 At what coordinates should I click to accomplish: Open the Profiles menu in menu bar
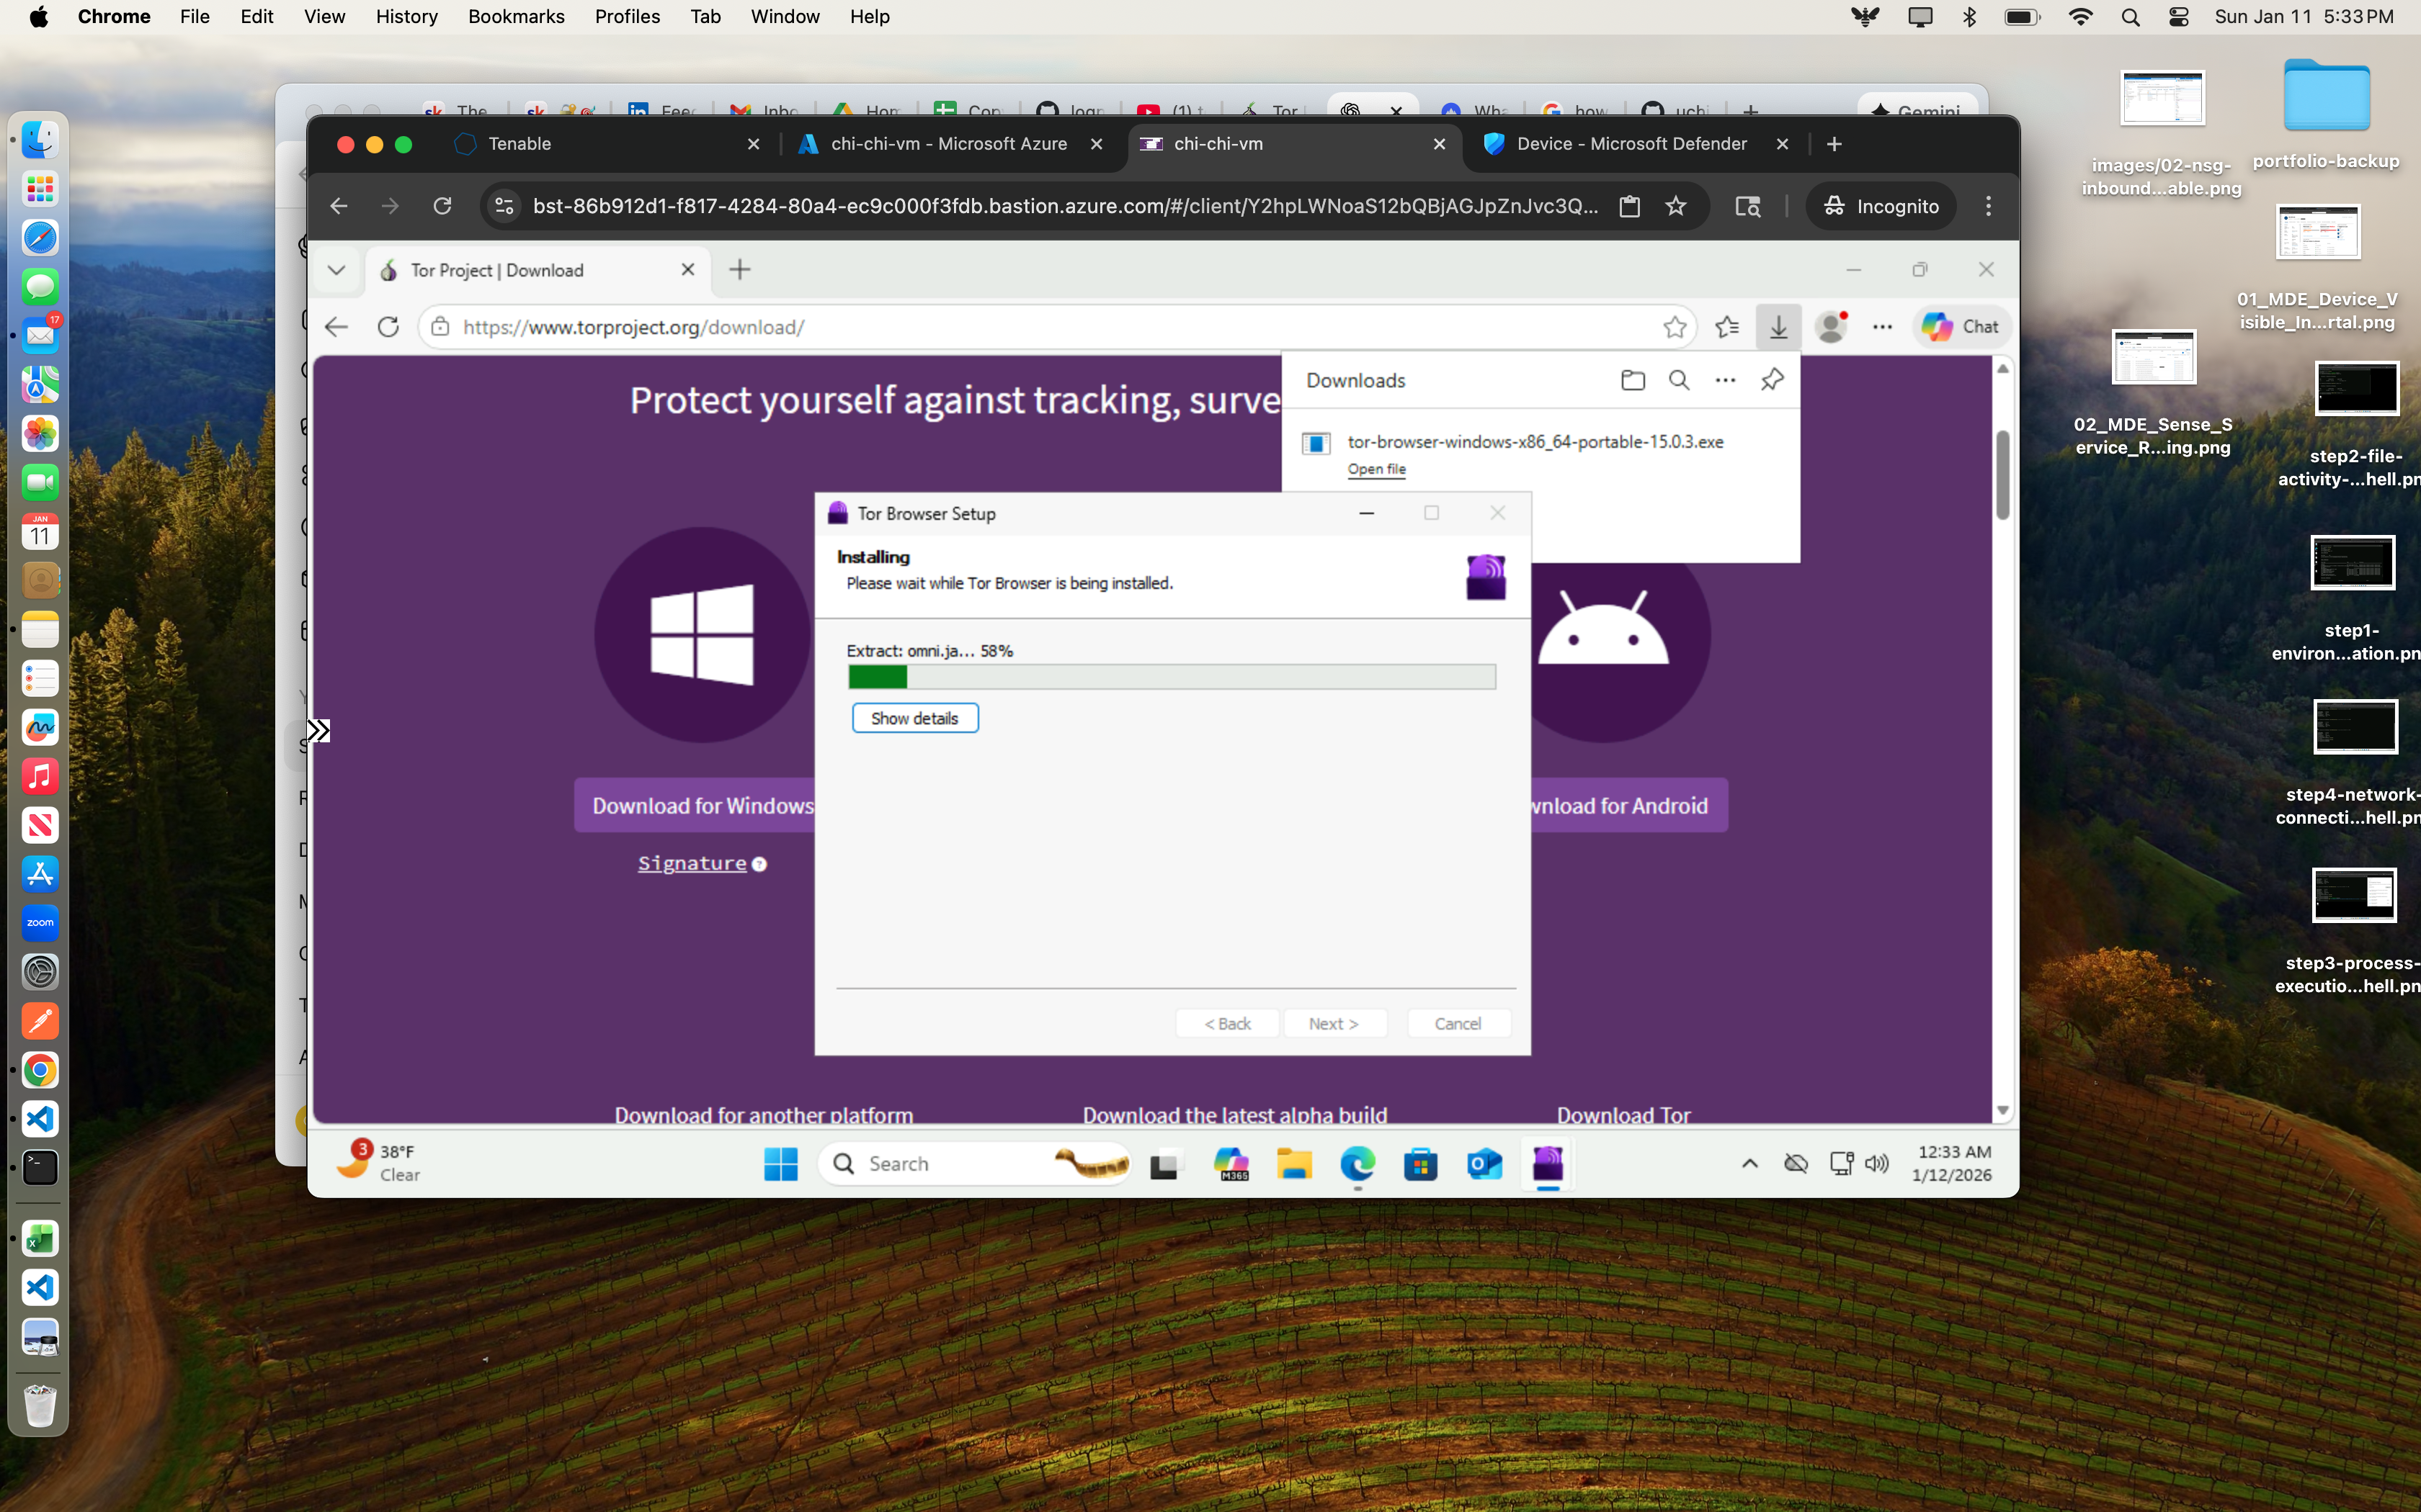pyautogui.click(x=628, y=17)
